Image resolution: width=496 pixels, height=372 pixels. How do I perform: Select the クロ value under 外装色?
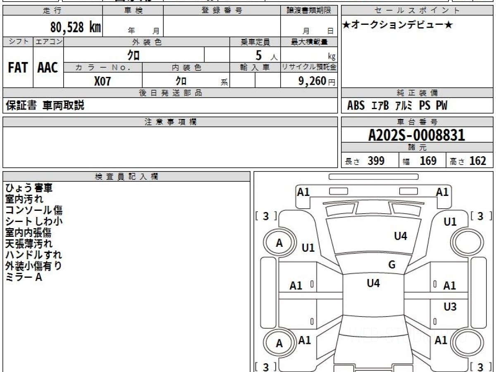point(134,55)
